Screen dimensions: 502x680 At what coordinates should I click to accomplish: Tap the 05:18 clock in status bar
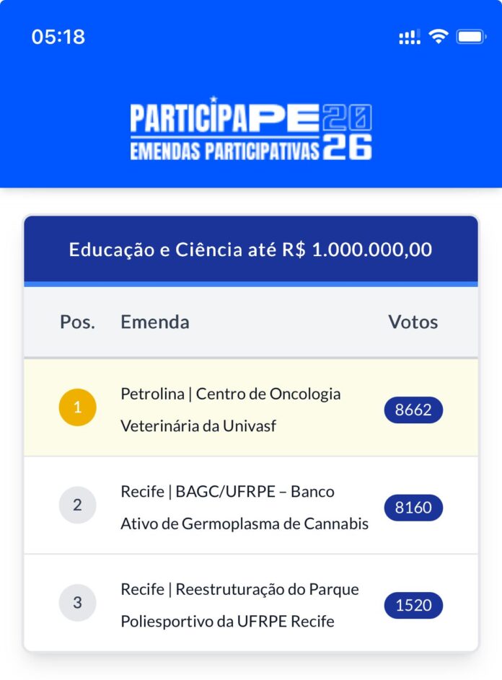[58, 37]
